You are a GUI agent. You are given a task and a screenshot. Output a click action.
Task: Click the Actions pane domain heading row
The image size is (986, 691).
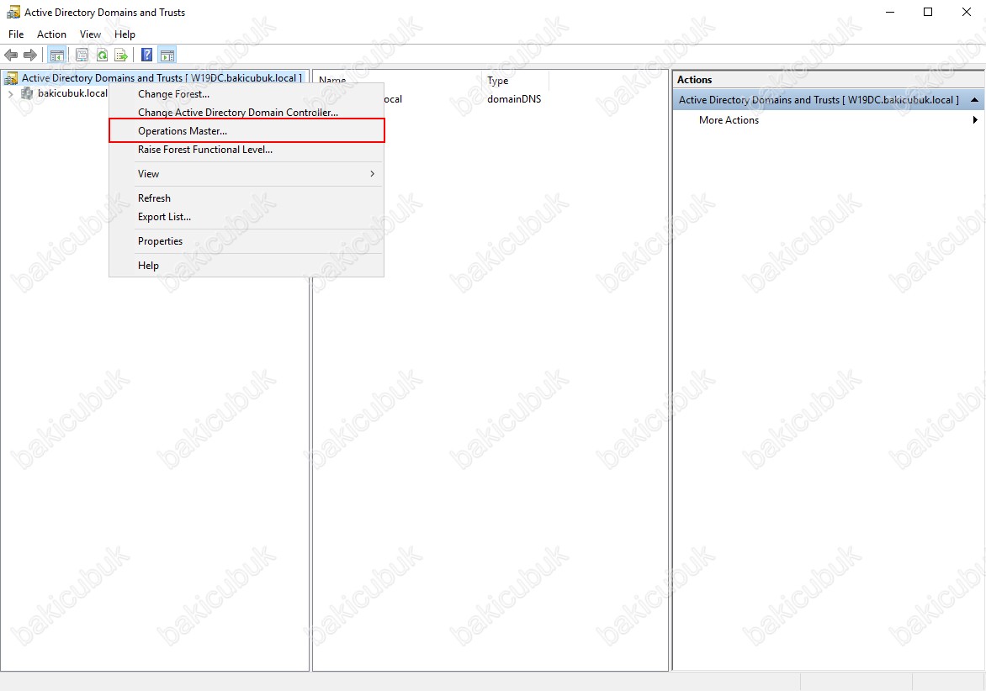pyautogui.click(x=829, y=100)
